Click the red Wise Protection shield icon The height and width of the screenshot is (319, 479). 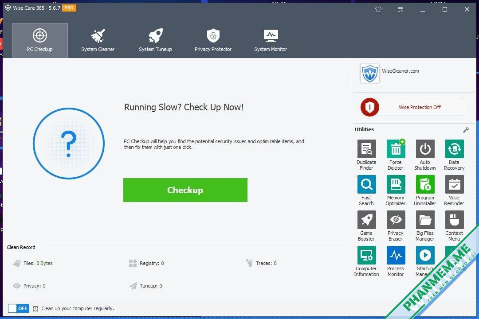369,107
